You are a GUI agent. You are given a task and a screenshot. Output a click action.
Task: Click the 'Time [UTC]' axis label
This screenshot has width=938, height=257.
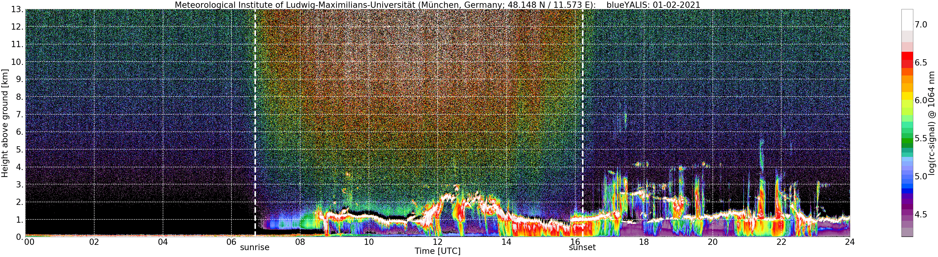pos(437,251)
